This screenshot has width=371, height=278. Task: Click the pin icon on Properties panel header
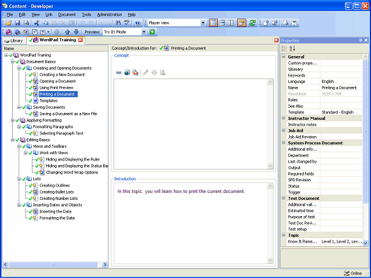[361, 41]
